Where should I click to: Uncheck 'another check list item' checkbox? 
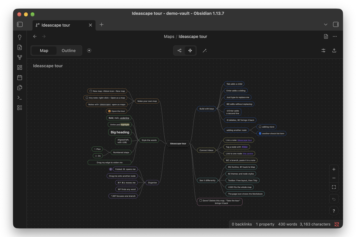pos(260,134)
